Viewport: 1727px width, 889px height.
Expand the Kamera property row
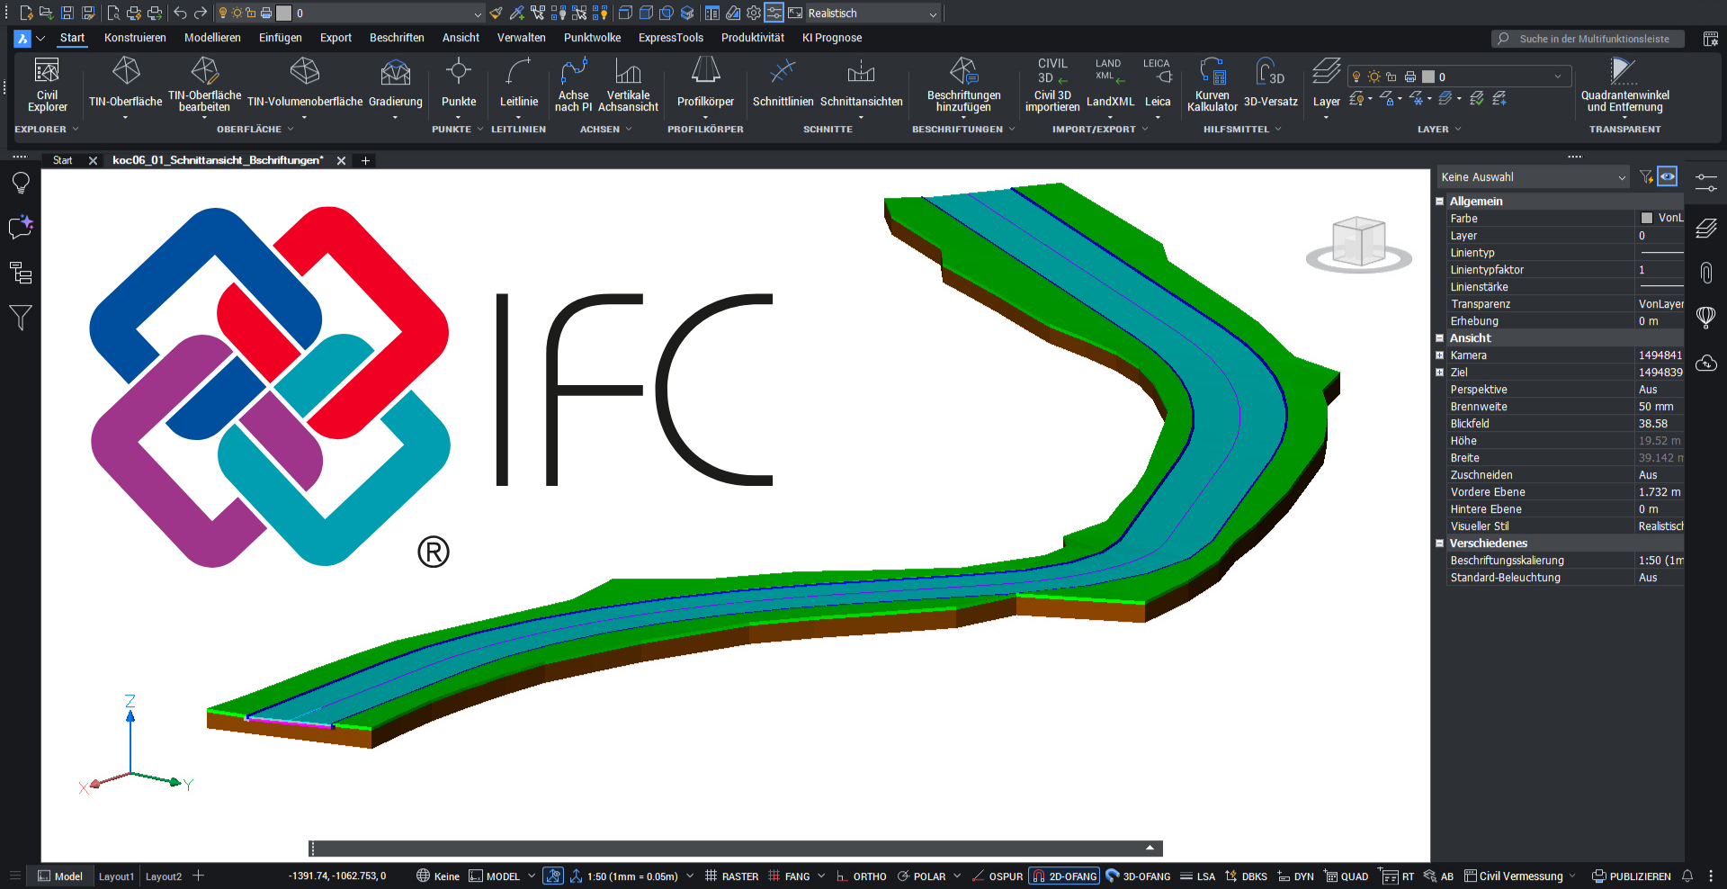[1439, 355]
